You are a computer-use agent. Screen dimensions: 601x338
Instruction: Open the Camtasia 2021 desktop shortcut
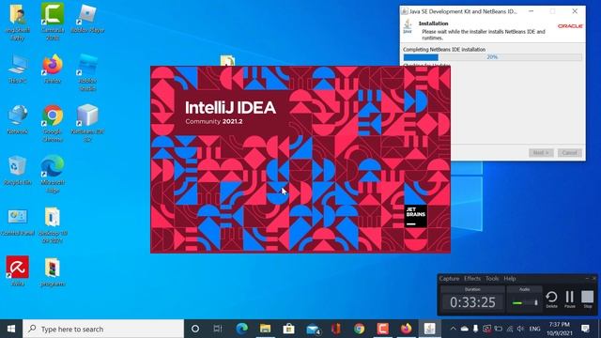[x=53, y=21]
